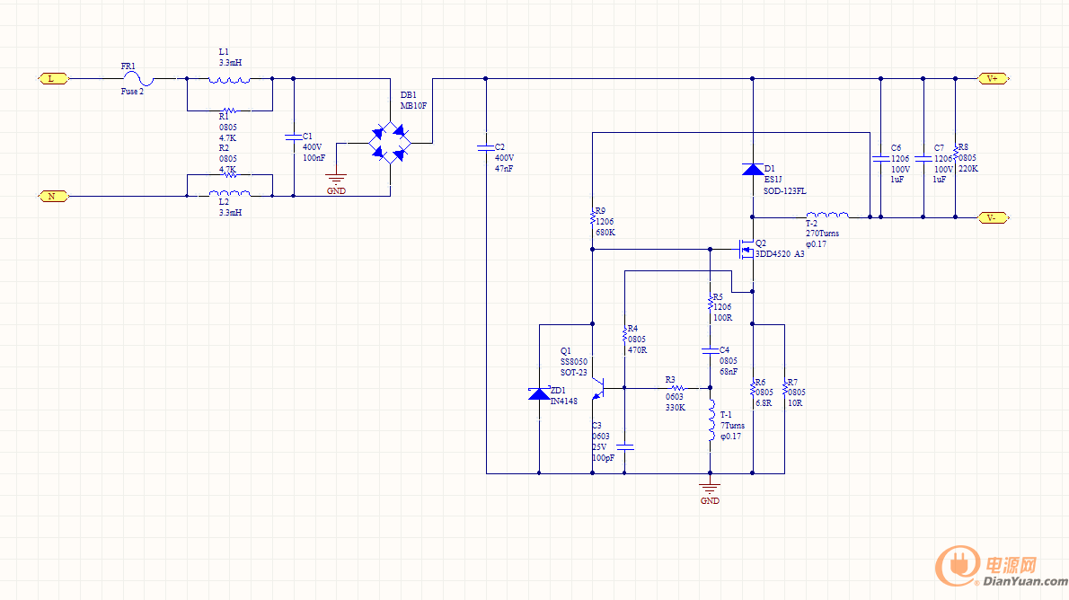Image resolution: width=1069 pixels, height=600 pixels.
Task: Select the FR1 fuse symbol
Action: [137, 79]
